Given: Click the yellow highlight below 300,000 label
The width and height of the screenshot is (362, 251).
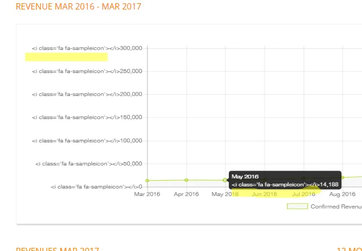Looking at the screenshot, I should point(67,57).
